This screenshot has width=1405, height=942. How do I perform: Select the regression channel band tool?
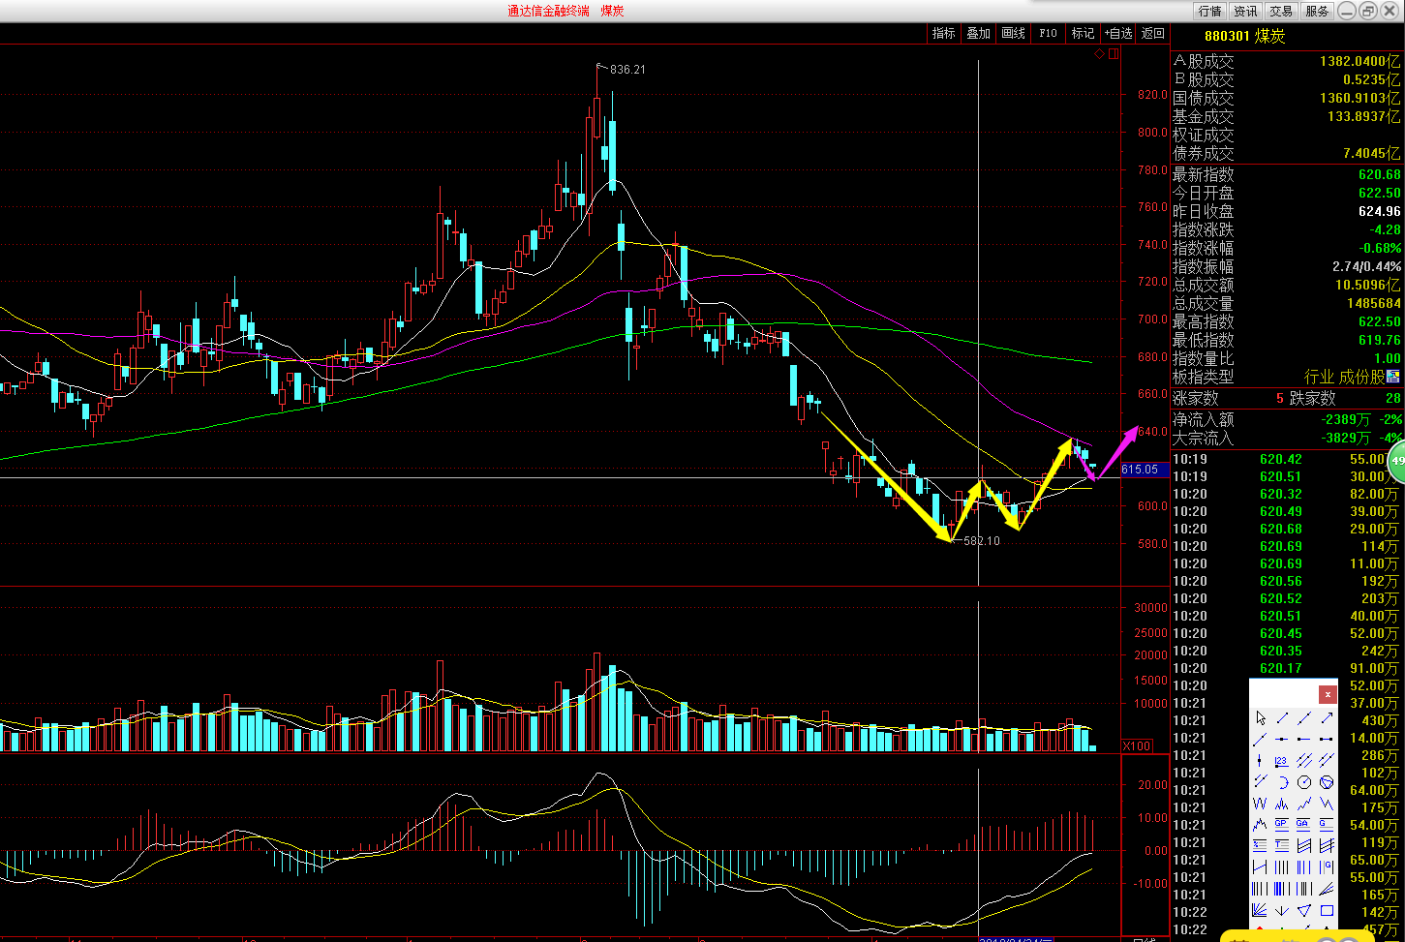(x=1304, y=845)
